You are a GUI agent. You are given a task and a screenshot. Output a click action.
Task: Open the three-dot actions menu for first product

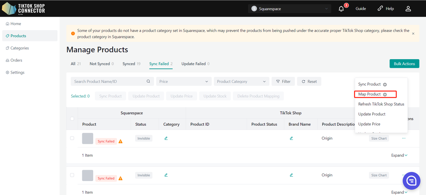point(404,138)
